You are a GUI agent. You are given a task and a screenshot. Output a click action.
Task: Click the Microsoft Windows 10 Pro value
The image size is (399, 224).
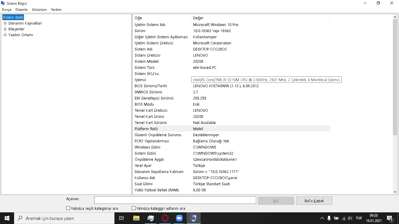[216, 25]
